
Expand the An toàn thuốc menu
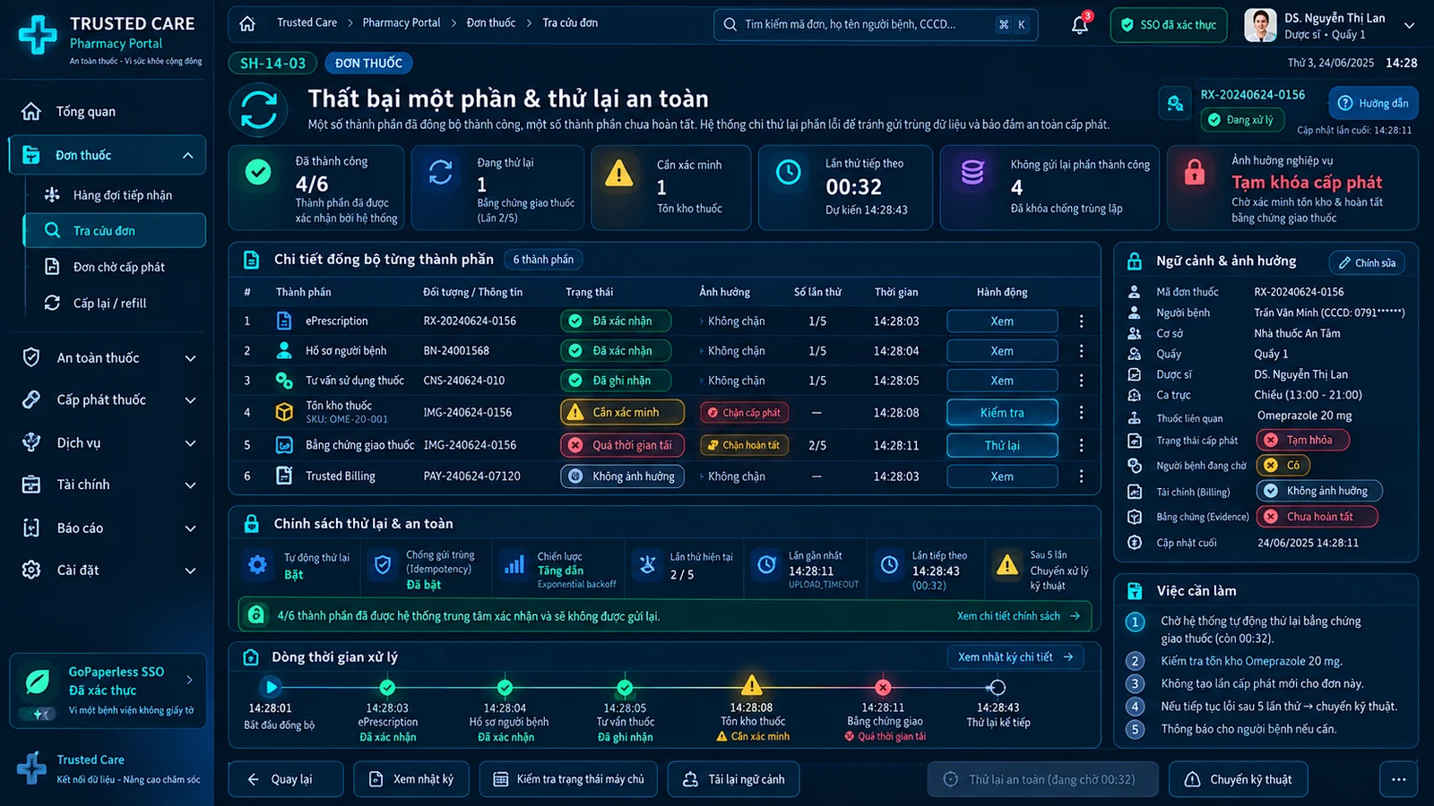coord(190,358)
